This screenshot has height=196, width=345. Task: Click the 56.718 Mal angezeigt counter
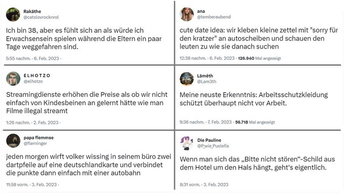[255, 122]
